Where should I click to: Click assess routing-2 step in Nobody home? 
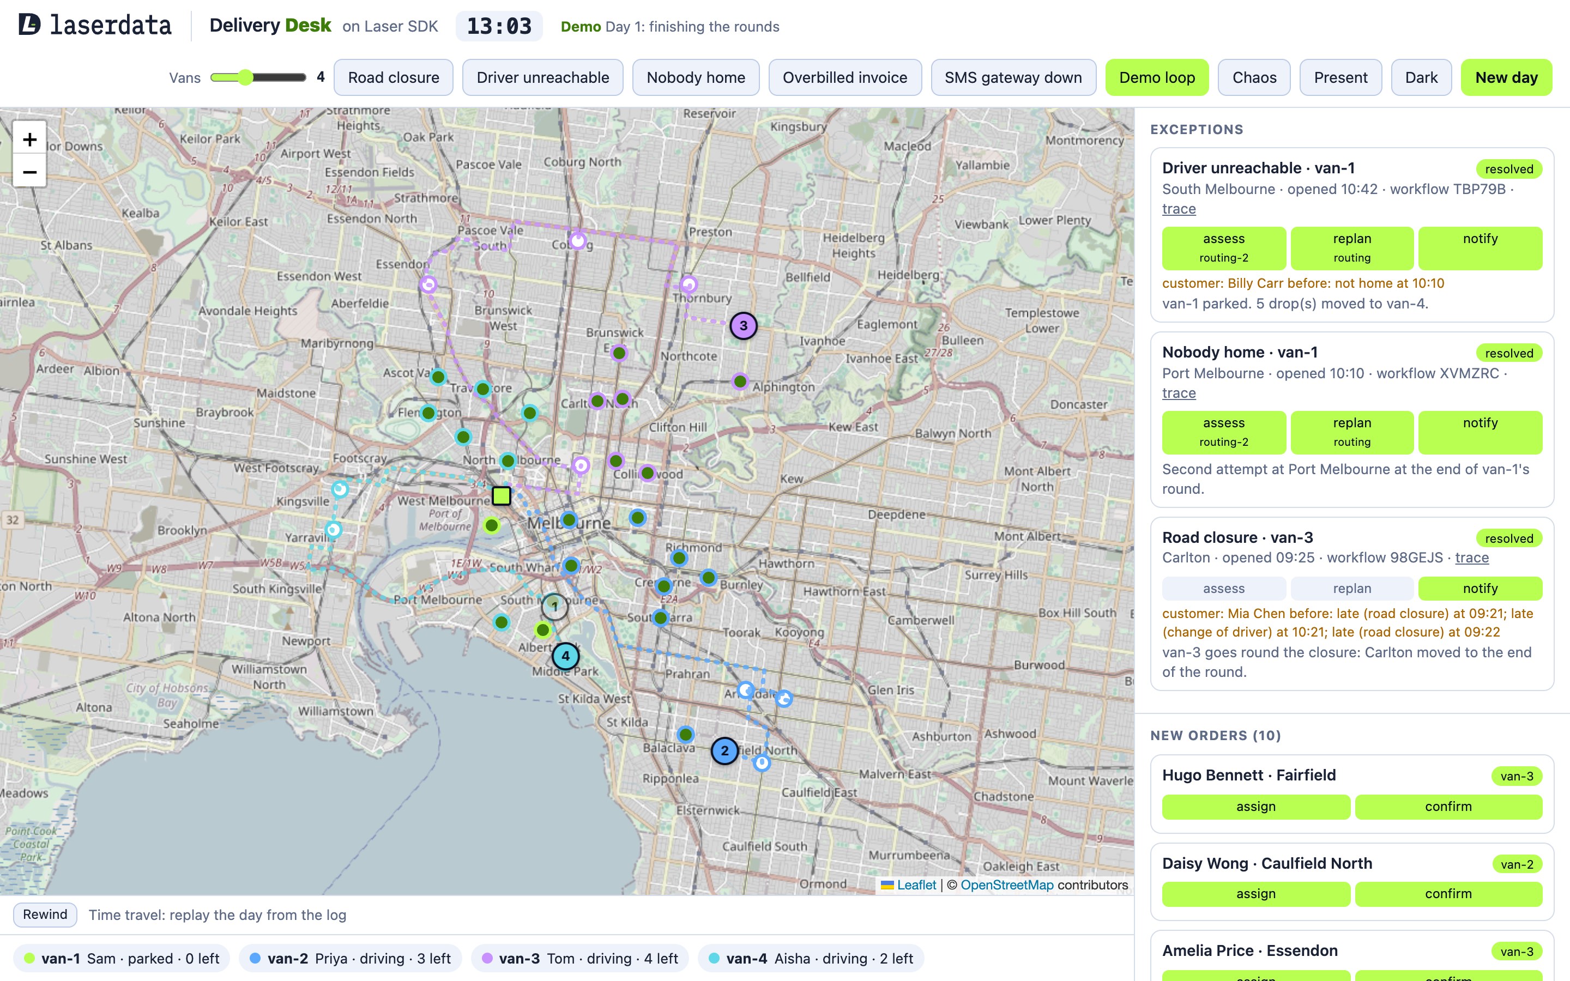click(x=1223, y=432)
